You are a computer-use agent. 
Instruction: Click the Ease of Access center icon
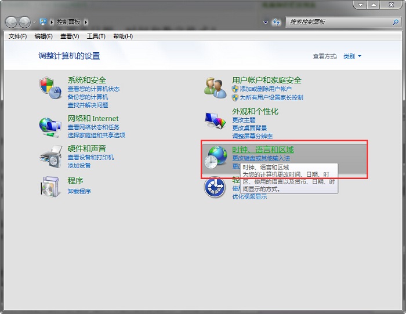(216, 187)
